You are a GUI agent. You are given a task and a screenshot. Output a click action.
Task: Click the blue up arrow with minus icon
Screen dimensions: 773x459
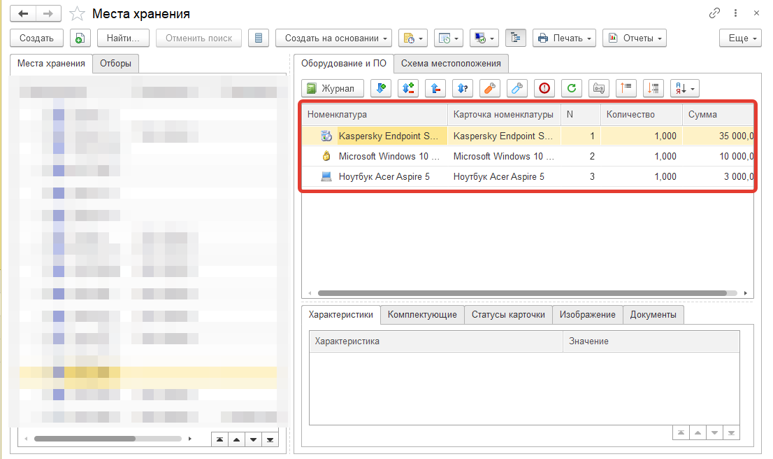click(x=435, y=88)
